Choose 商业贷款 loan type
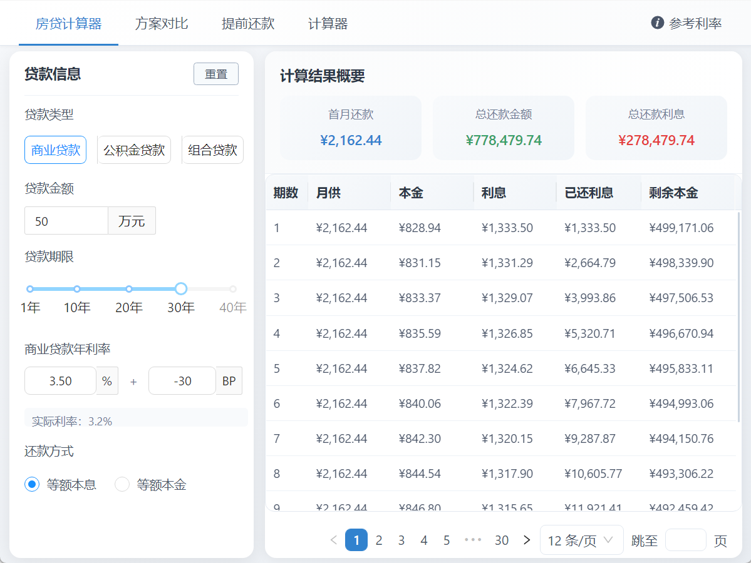 [56, 150]
